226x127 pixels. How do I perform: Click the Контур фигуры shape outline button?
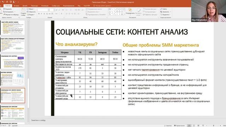pyautogui.click(x=150, y=12)
